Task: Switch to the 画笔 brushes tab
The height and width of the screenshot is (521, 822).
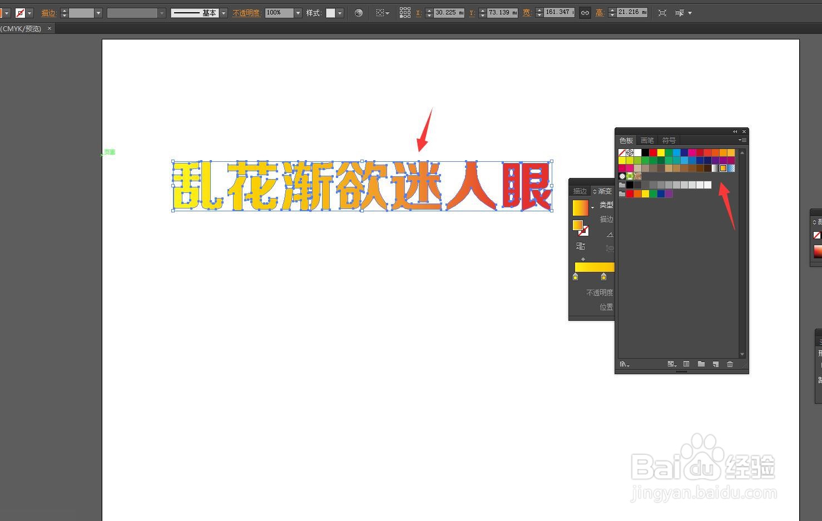Action: point(647,140)
